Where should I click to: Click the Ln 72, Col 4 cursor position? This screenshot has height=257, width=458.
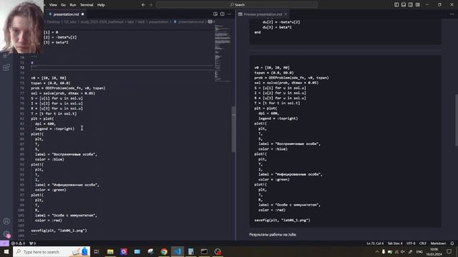[x=375, y=243]
